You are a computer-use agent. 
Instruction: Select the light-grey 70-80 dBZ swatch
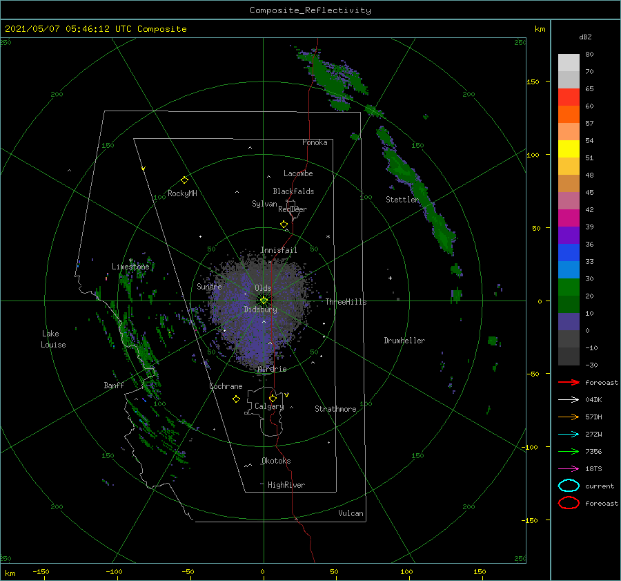pos(569,63)
